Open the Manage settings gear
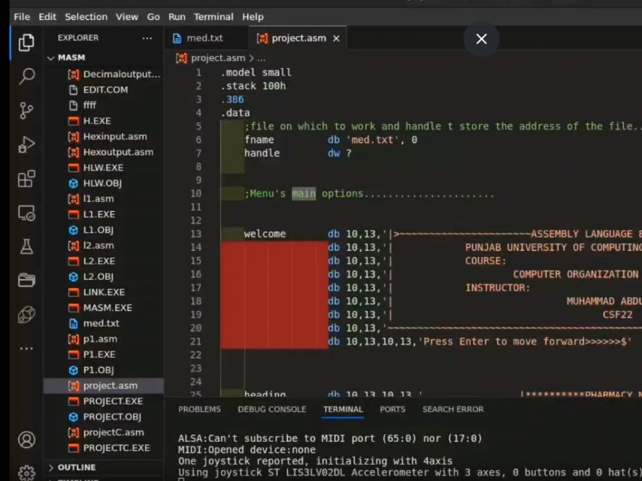This screenshot has height=481, width=642. (x=26, y=470)
